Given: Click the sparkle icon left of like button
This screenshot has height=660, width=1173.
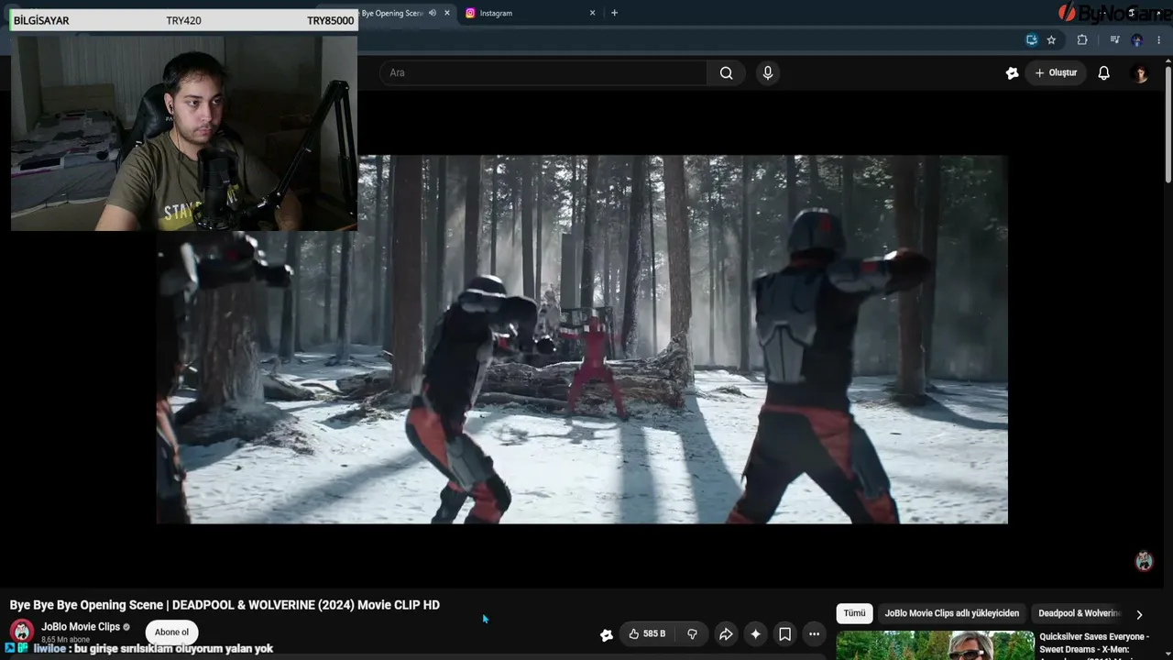Looking at the screenshot, I should pos(606,634).
